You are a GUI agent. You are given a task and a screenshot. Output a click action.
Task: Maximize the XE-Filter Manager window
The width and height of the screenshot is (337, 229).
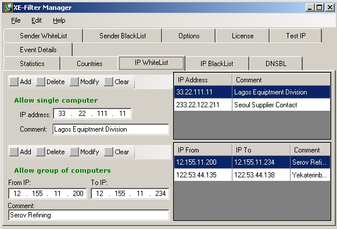pos(320,8)
